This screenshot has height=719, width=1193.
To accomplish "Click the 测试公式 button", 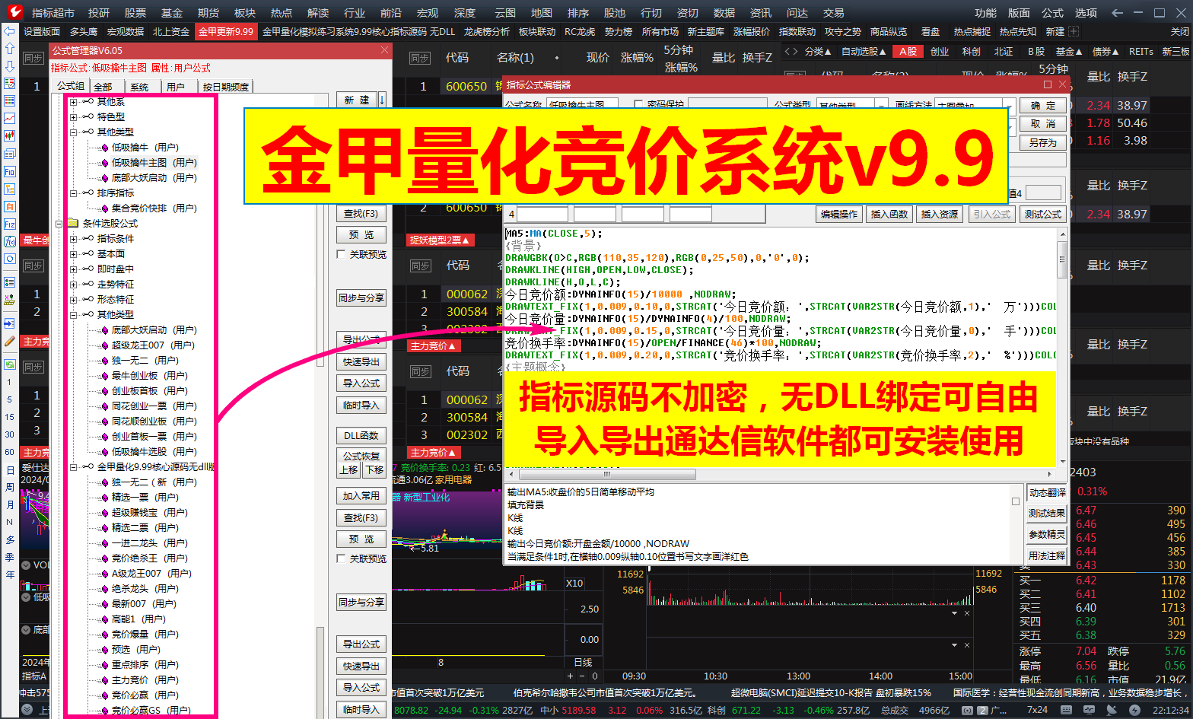I will point(1042,215).
